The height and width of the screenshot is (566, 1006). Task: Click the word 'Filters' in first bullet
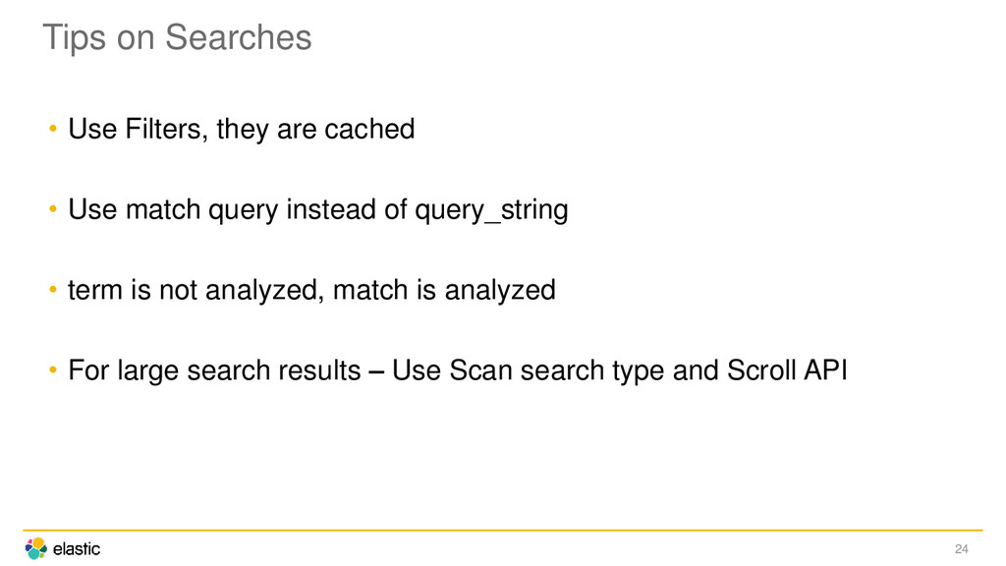[167, 129]
